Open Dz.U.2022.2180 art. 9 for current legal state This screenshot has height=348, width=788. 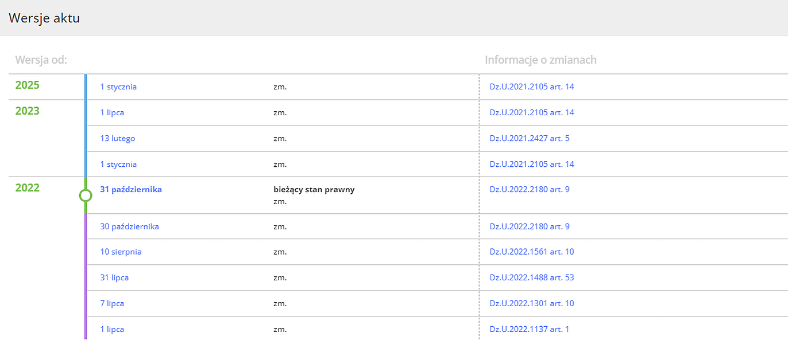pyautogui.click(x=530, y=190)
